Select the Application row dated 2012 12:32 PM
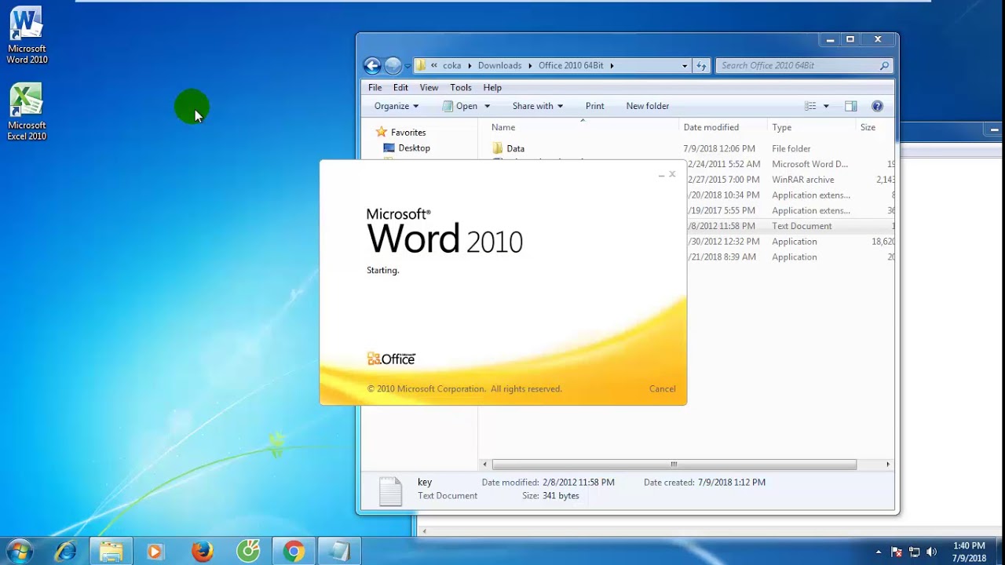 click(x=791, y=242)
